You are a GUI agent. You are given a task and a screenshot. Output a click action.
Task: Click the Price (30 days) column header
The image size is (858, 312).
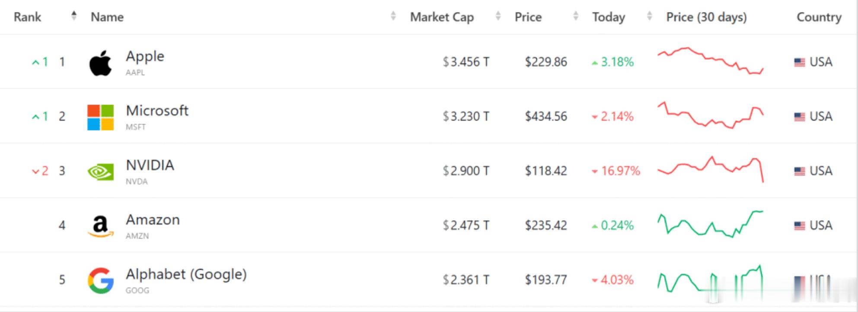706,17
